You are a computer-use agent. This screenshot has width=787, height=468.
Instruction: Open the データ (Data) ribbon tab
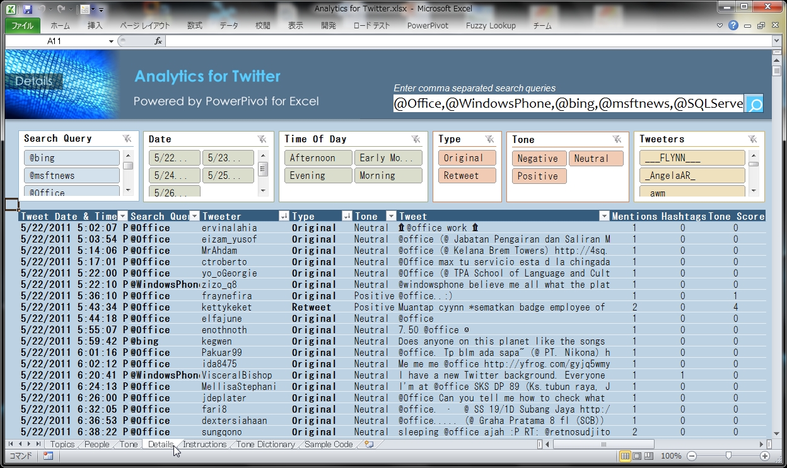[x=229, y=26]
